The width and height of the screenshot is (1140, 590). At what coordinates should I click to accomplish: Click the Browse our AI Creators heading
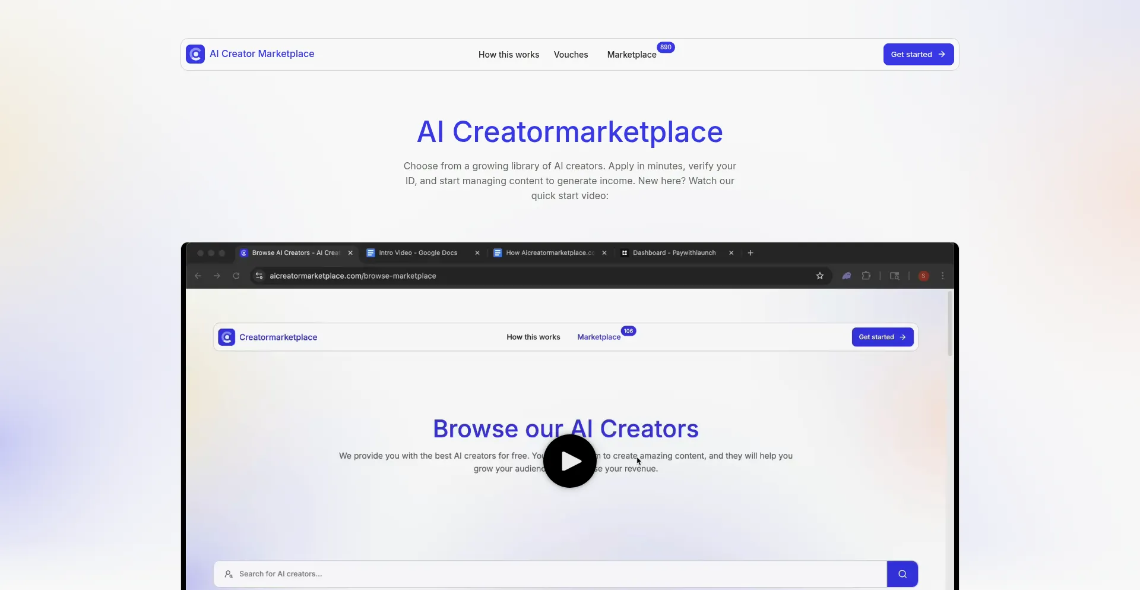pos(566,429)
